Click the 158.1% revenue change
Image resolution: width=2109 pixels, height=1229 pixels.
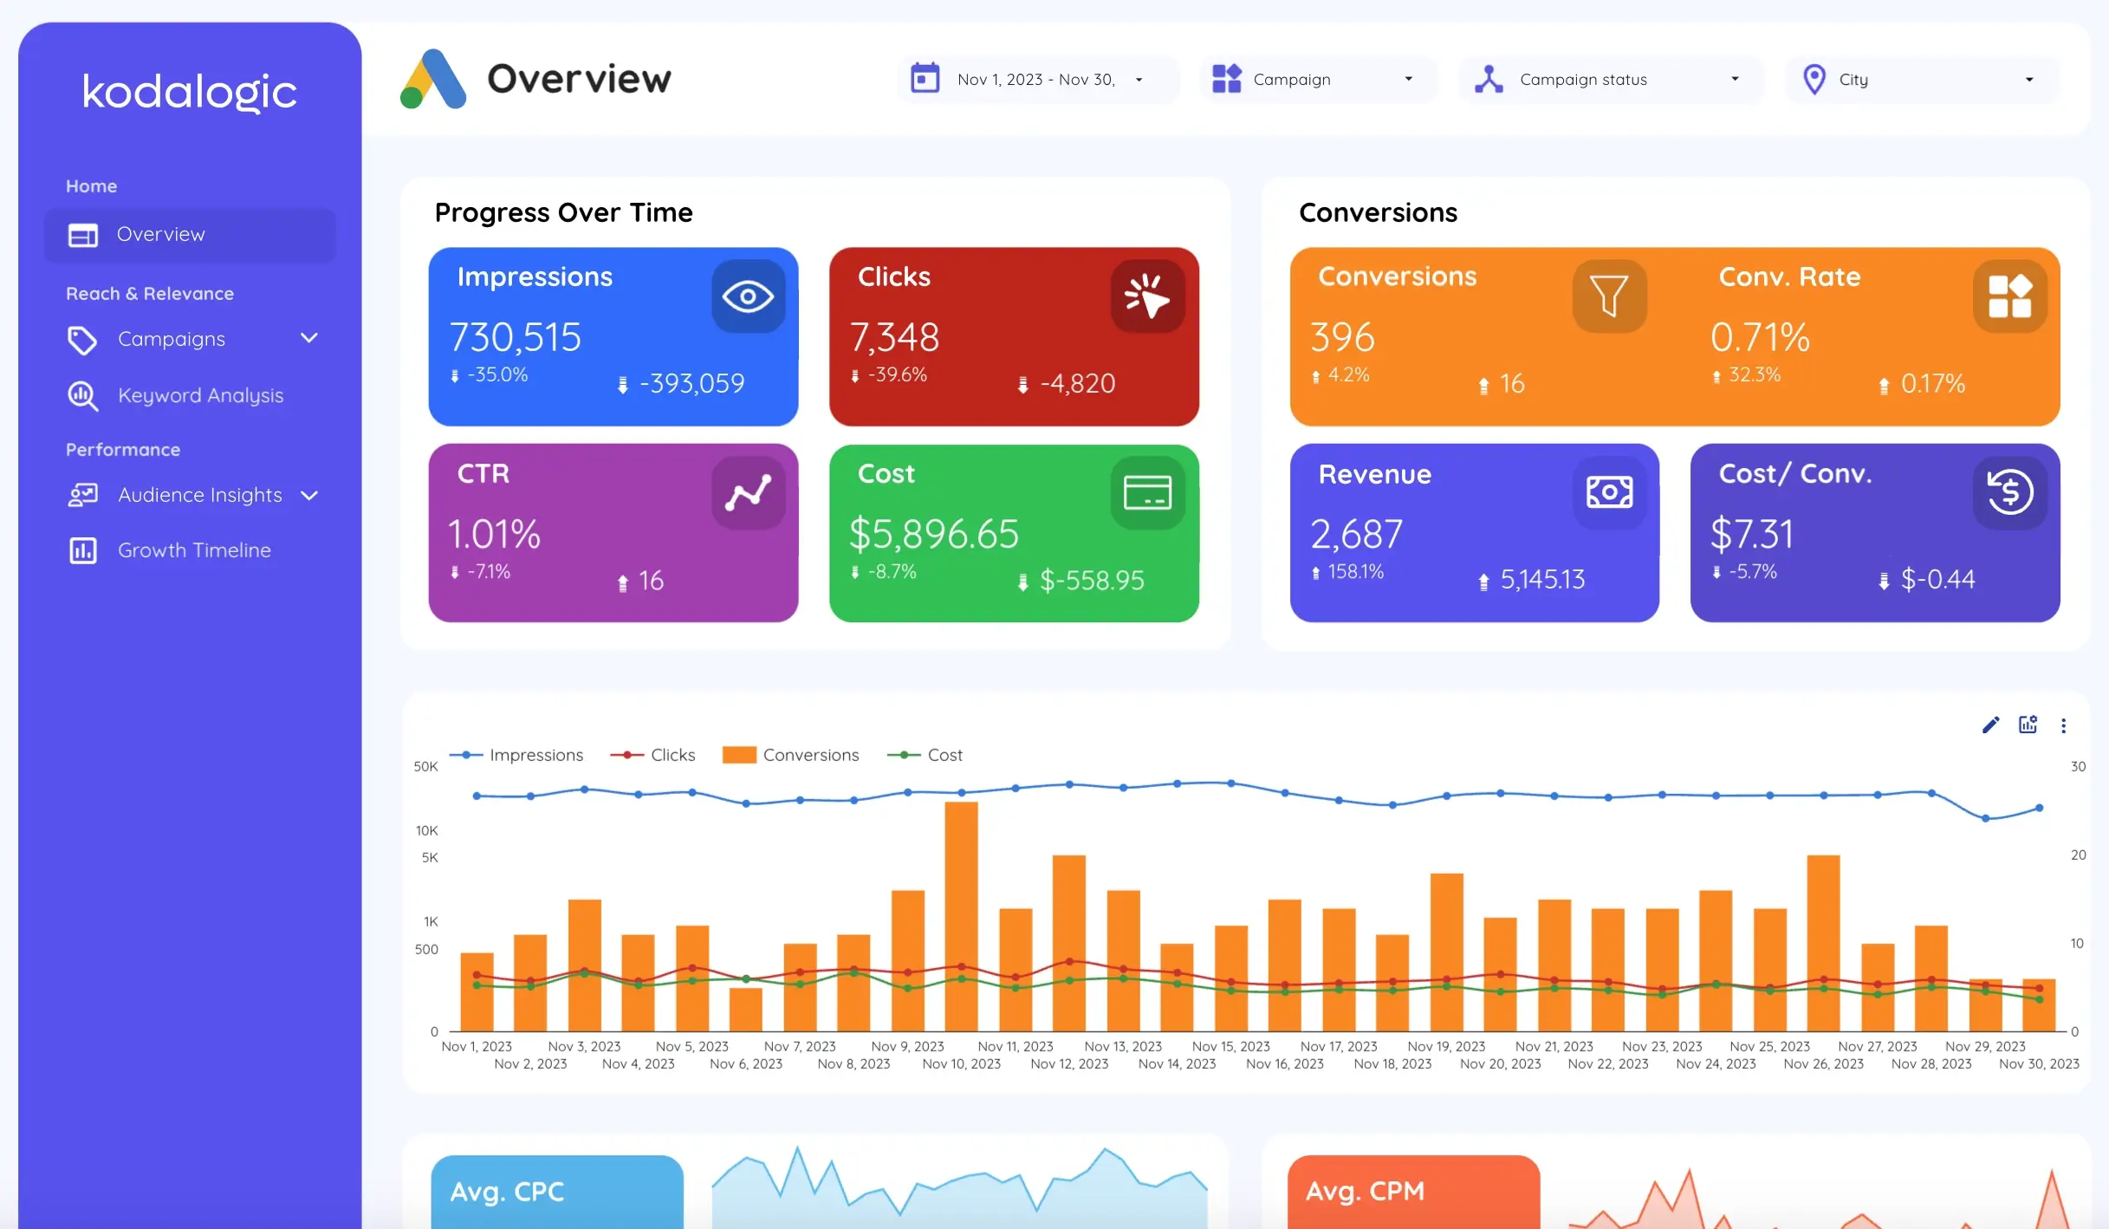pyautogui.click(x=1355, y=572)
